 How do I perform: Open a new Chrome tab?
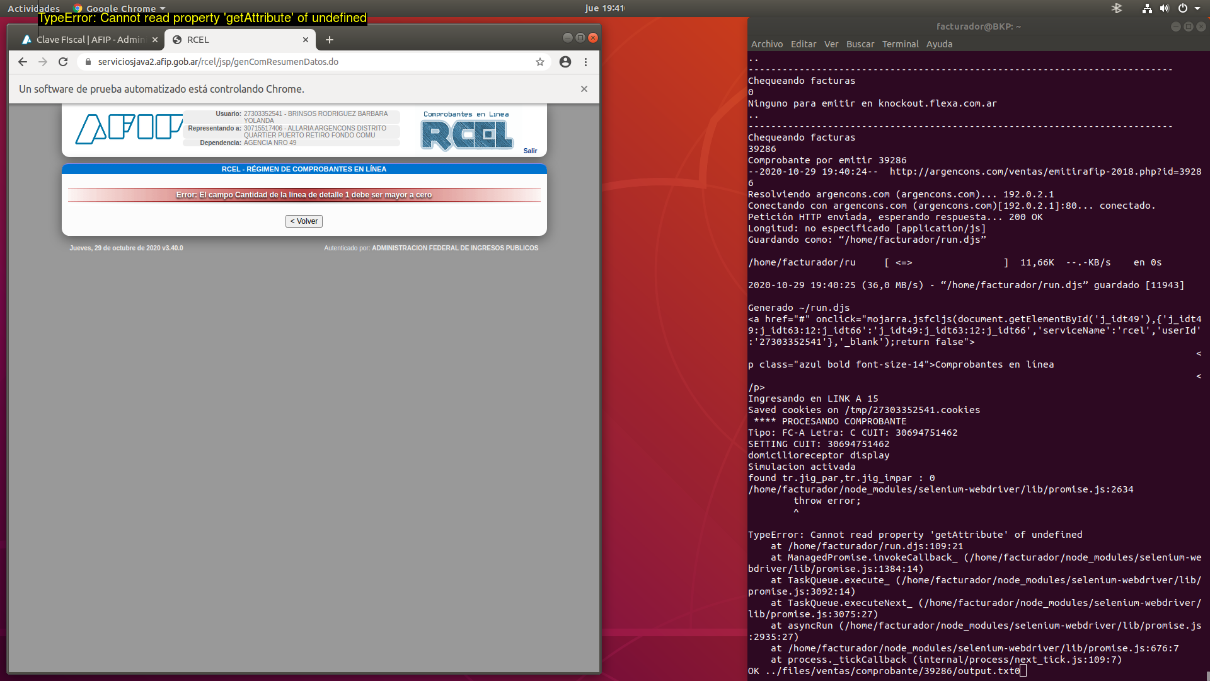point(329,40)
